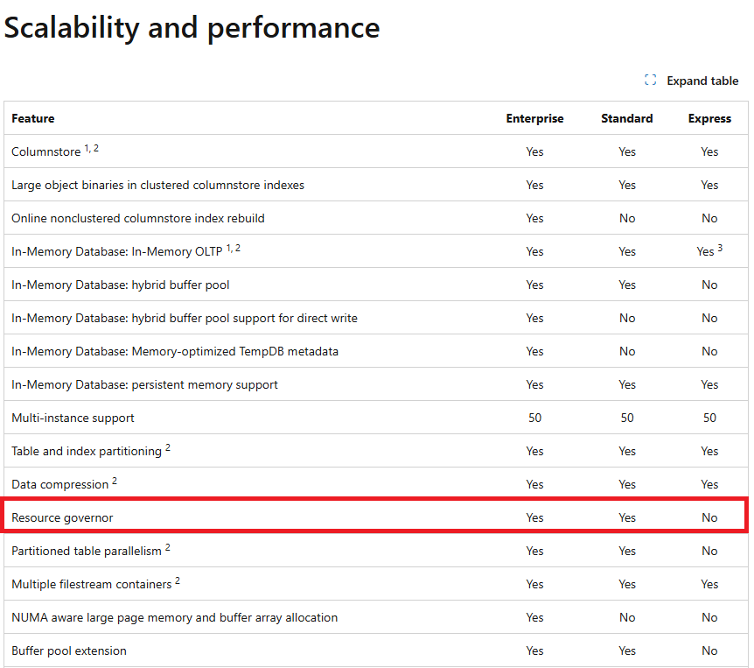Click Table and index partitioning label

87,451
